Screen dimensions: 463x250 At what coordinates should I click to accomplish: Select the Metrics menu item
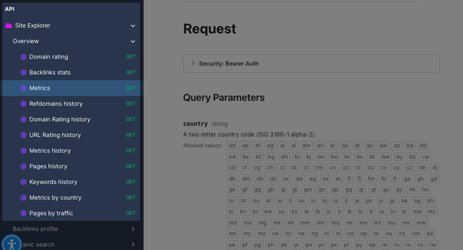point(71,88)
